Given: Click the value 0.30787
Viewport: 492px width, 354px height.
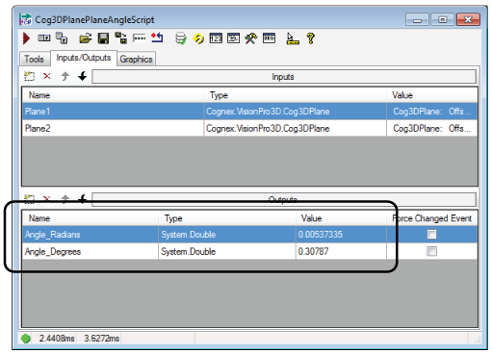Looking at the screenshot, I should click(x=341, y=251).
